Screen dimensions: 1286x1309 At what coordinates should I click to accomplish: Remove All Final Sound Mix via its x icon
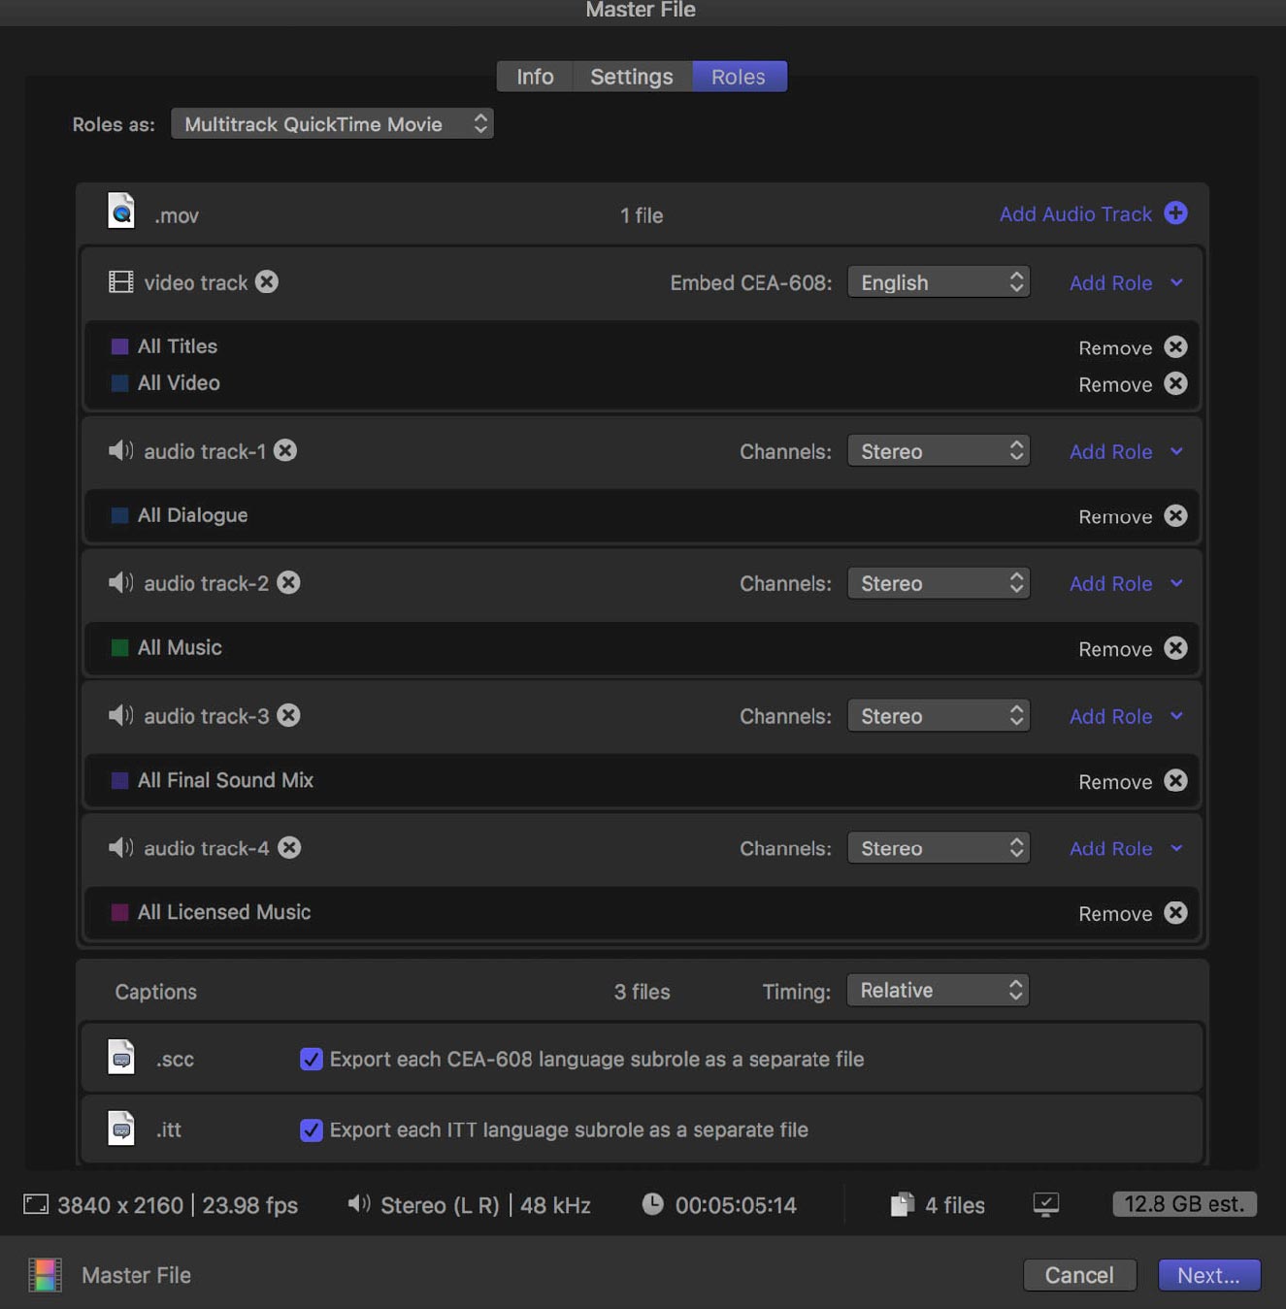tap(1175, 780)
